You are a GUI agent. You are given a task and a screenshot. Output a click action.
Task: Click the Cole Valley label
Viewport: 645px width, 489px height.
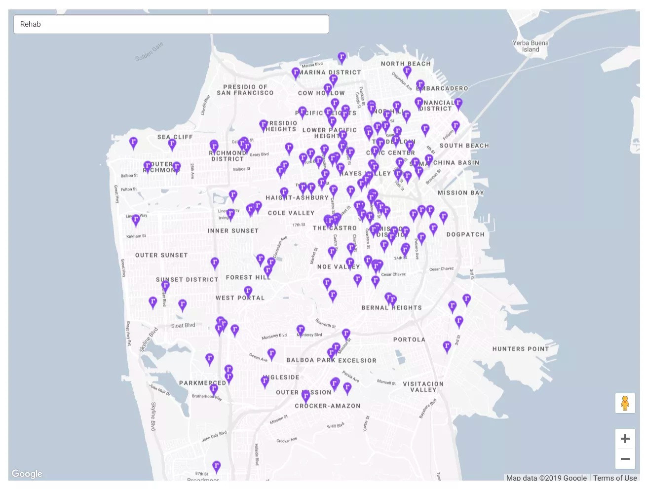click(291, 213)
